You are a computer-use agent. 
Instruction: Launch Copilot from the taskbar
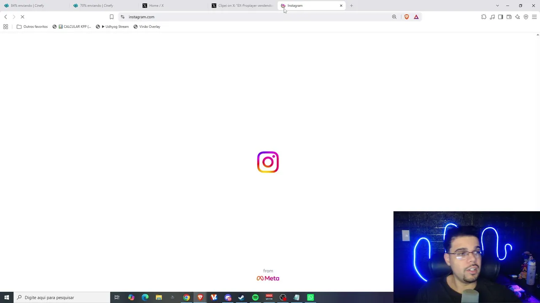(131, 298)
